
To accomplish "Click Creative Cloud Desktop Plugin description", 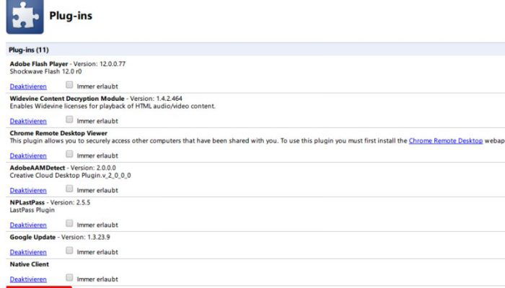I will coord(70,176).
